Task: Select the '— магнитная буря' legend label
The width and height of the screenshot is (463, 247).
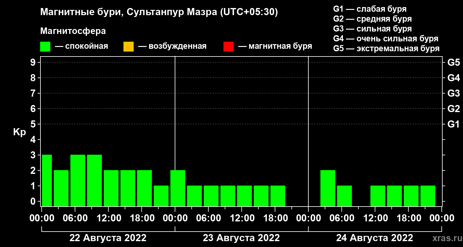Action: click(275, 47)
